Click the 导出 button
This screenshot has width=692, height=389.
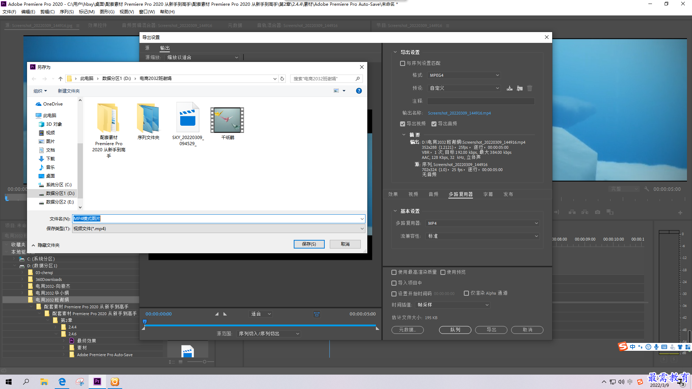[x=491, y=330]
